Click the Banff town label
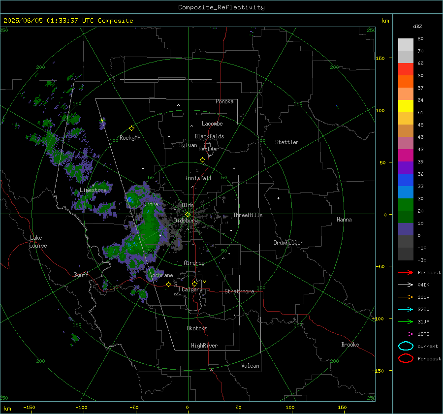 (x=81, y=274)
